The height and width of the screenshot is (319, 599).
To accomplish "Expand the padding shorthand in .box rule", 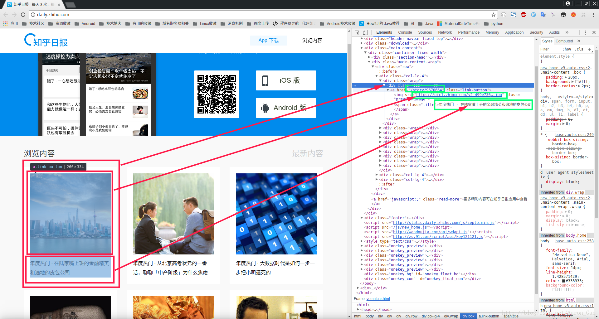I will [x=566, y=77].
